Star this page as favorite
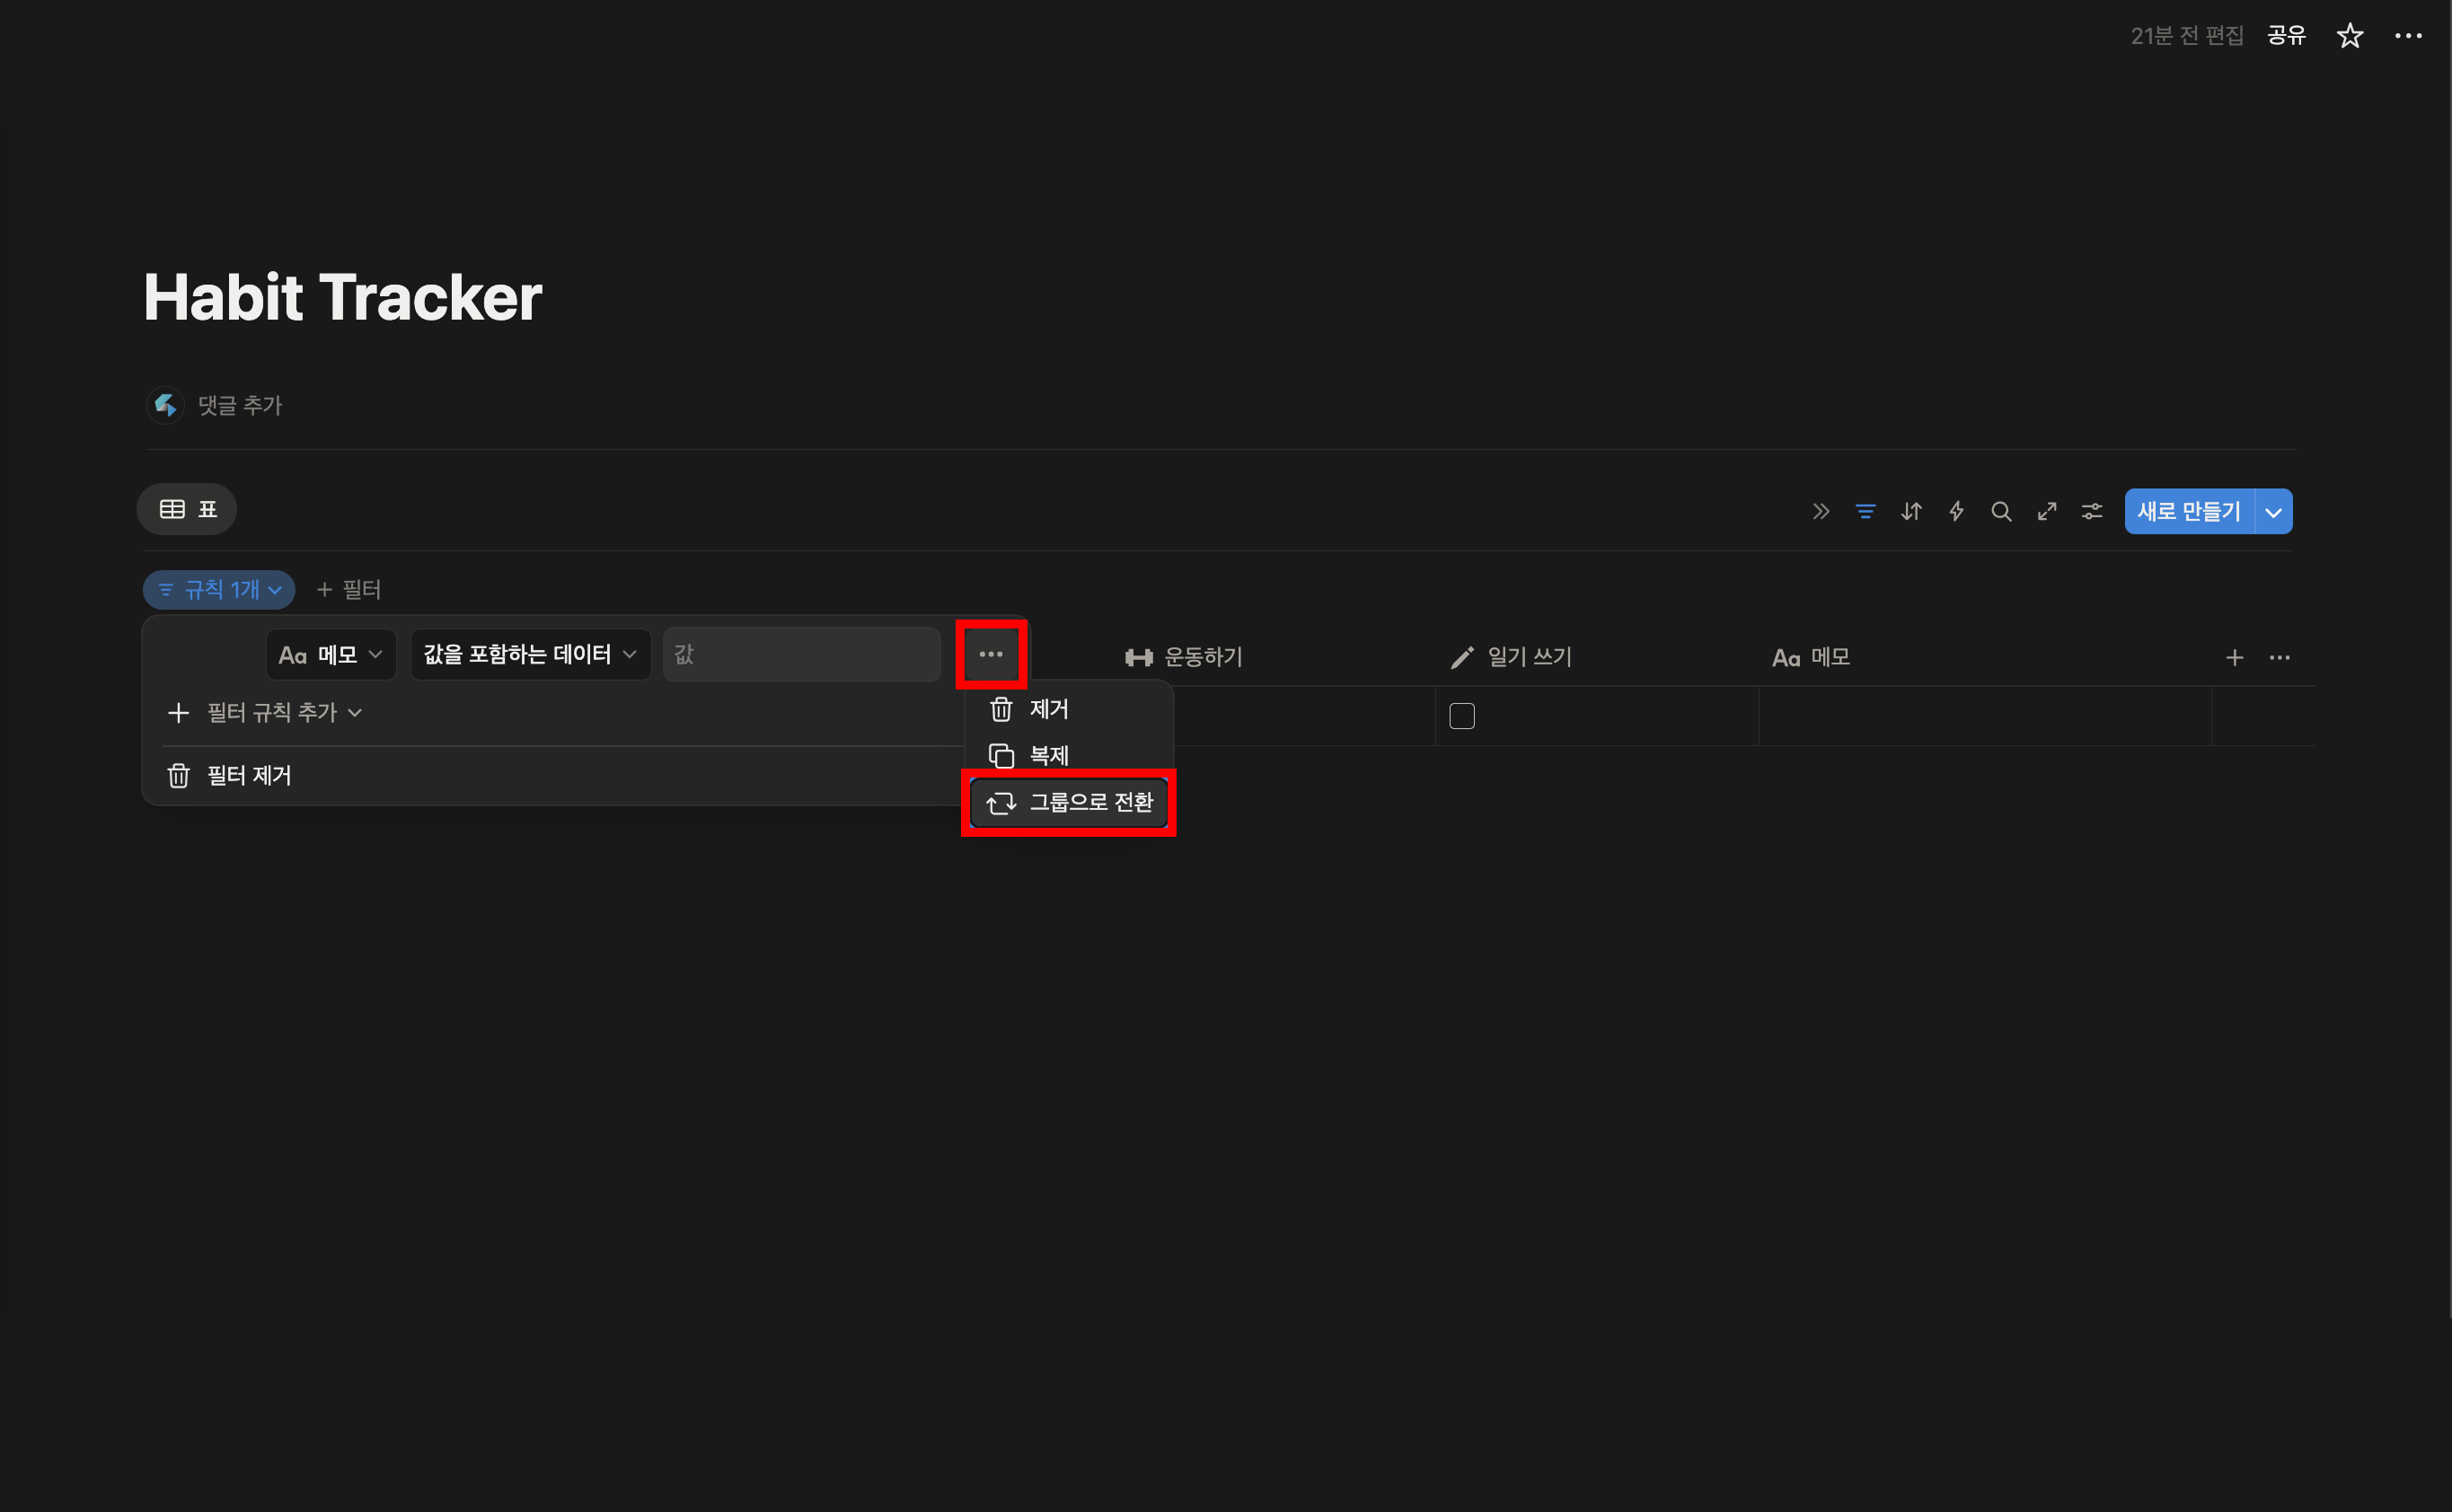 point(2349,36)
